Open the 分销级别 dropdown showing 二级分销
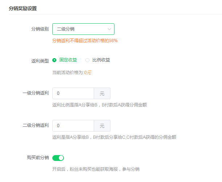Image resolution: width=222 pixels, height=182 pixels. [83, 29]
